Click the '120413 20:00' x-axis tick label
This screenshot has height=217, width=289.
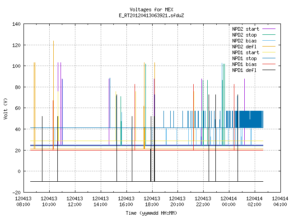[177, 202]
